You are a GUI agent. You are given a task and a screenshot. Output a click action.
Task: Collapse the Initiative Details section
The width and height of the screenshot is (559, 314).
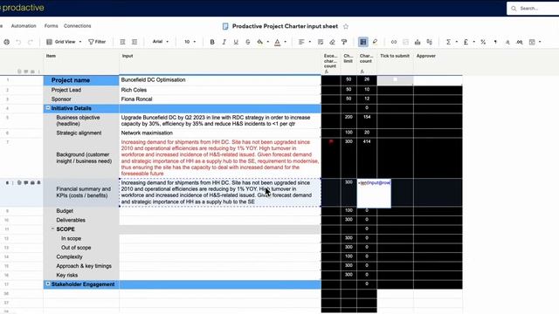pos(48,108)
